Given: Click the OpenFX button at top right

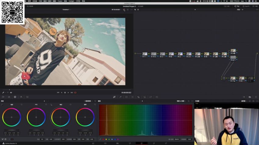Looking at the screenshot, I should 246,6.
